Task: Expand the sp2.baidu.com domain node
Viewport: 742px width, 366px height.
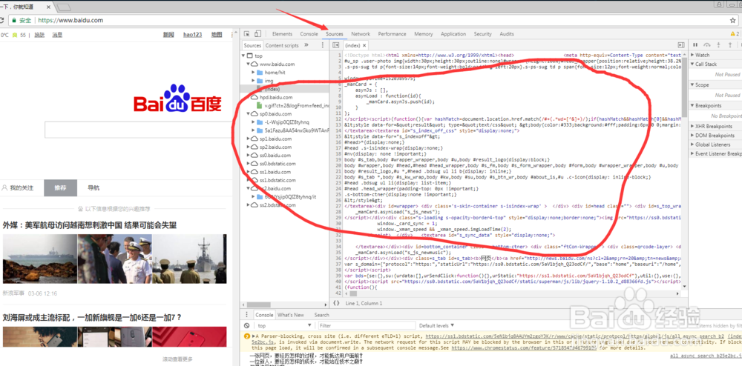Action: click(x=249, y=147)
